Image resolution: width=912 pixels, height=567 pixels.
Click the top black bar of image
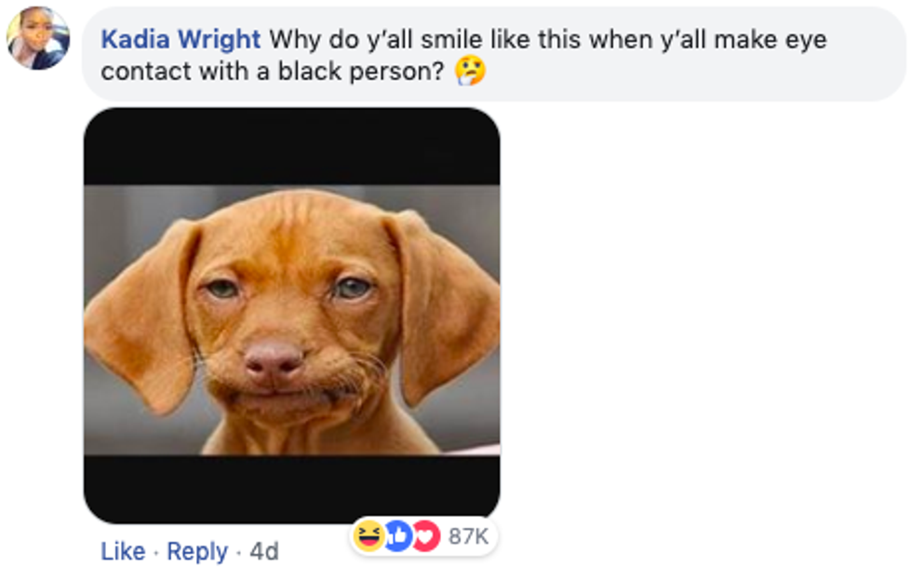[292, 147]
